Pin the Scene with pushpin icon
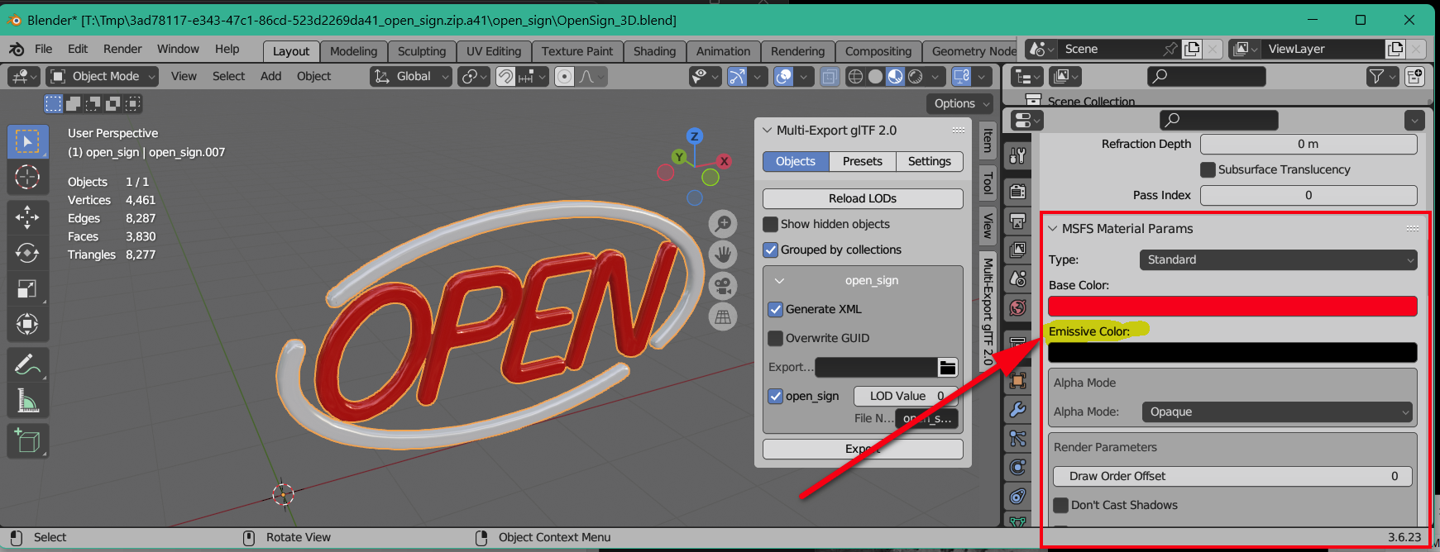This screenshot has width=1440, height=552. (1170, 49)
